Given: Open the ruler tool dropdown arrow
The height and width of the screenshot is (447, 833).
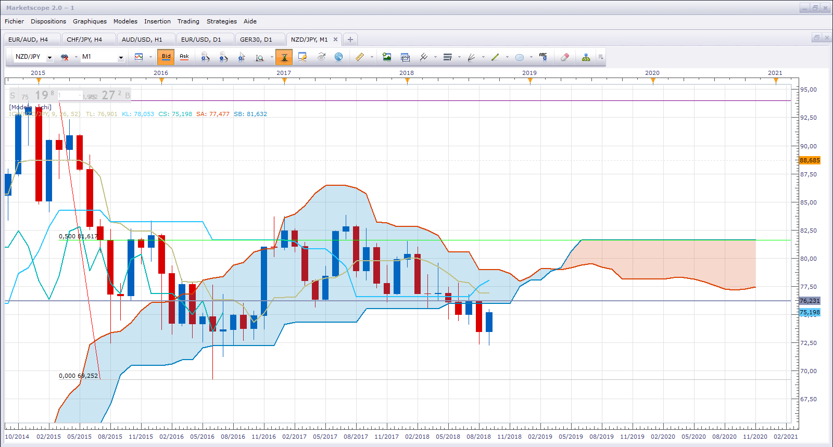Looking at the screenshot, I should pyautogui.click(x=372, y=57).
